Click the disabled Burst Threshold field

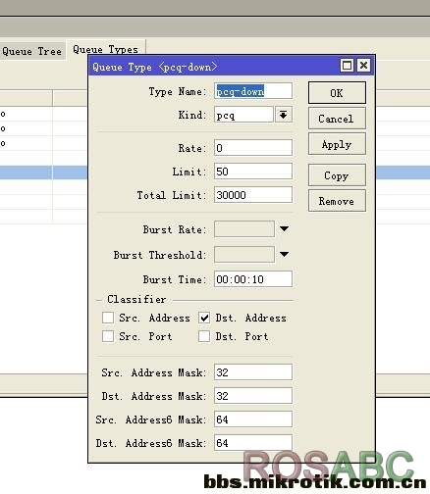click(244, 254)
